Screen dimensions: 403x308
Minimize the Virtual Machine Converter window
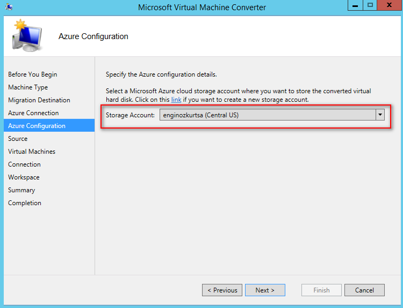click(355, 5)
